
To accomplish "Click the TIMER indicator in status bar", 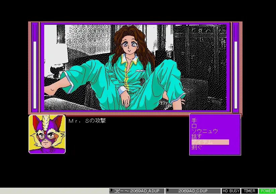I will click(x=250, y=191).
